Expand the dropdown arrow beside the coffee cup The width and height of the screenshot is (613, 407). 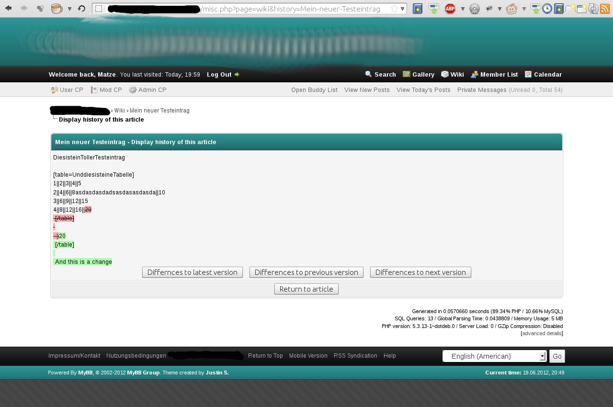tap(69, 9)
